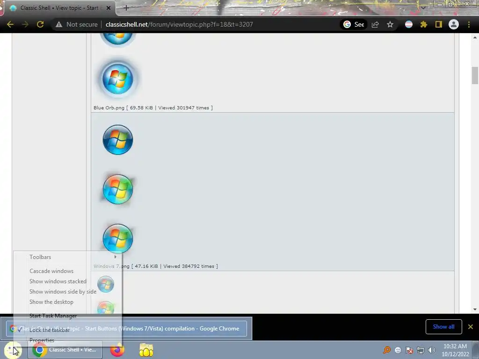Click the Start button orb
479x359 pixels.
(x=13, y=350)
